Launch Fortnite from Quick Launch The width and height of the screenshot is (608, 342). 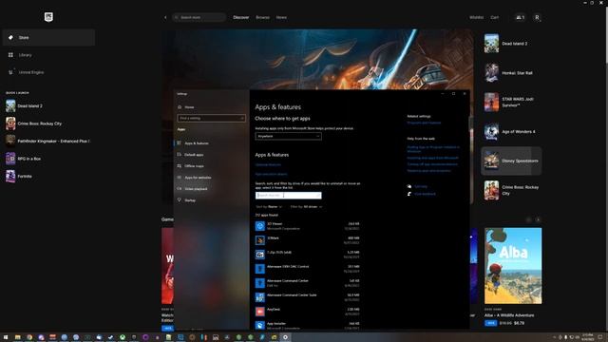(48, 176)
